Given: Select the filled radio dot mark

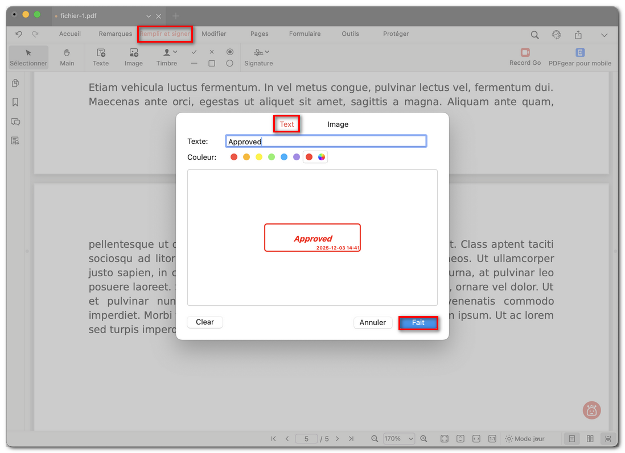Looking at the screenshot, I should 229,52.
